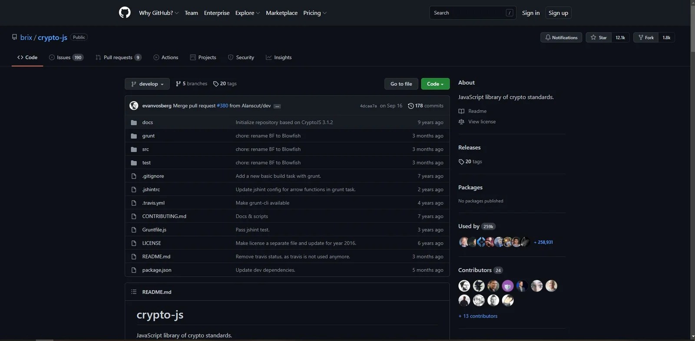The height and width of the screenshot is (341, 695).
Task: Switch to the Actions tab
Action: (x=166, y=57)
